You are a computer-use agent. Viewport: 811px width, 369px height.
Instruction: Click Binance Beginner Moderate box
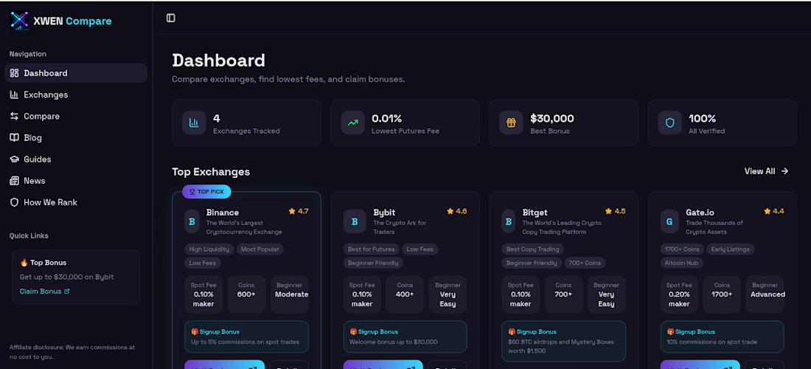tap(290, 294)
